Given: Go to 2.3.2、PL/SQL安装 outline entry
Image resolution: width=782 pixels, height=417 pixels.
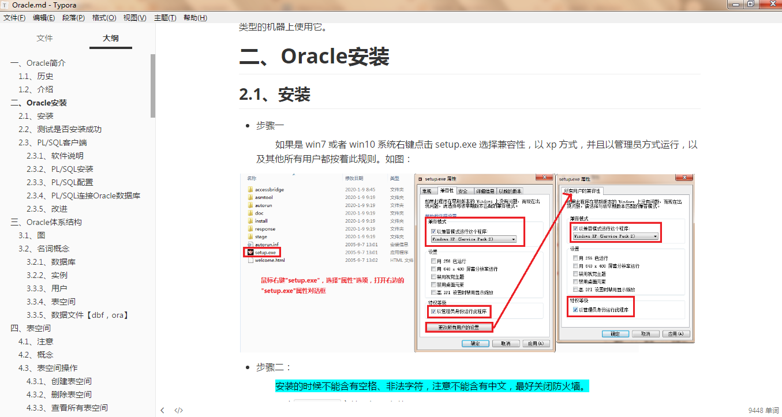Looking at the screenshot, I should click(x=60, y=169).
